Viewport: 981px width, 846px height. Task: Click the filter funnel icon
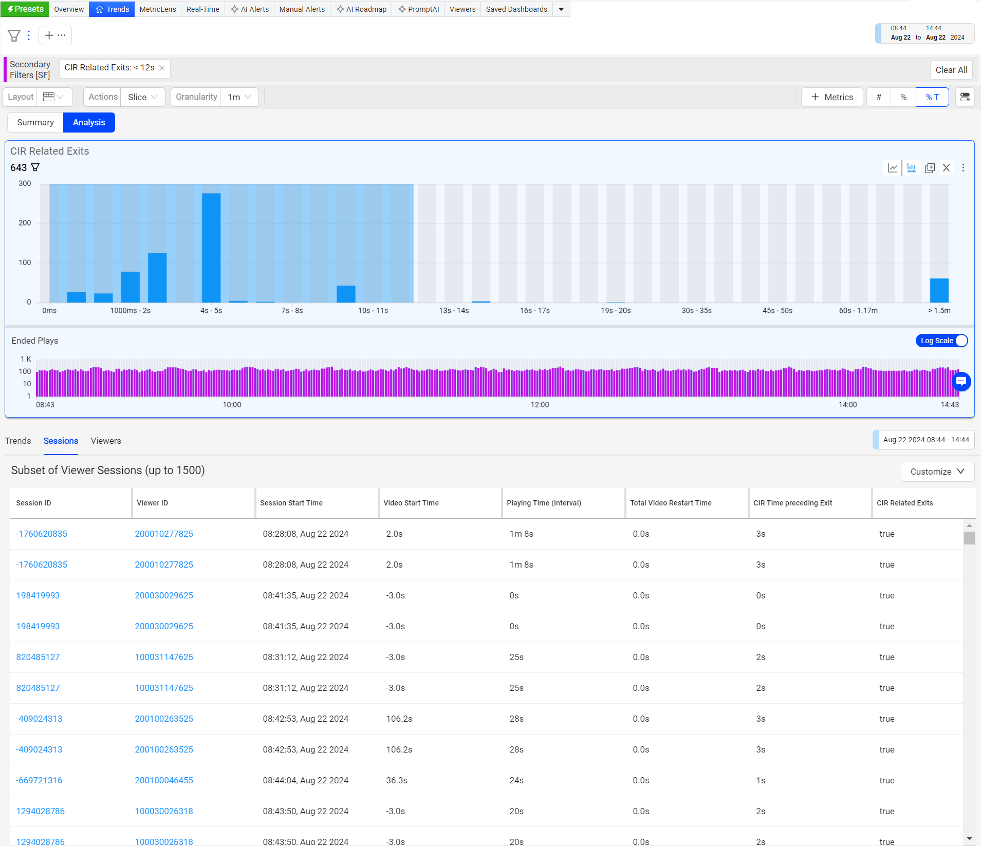[x=14, y=35]
